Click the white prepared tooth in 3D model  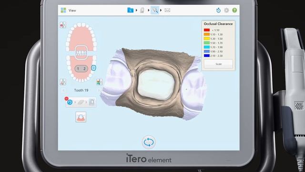click(156, 85)
